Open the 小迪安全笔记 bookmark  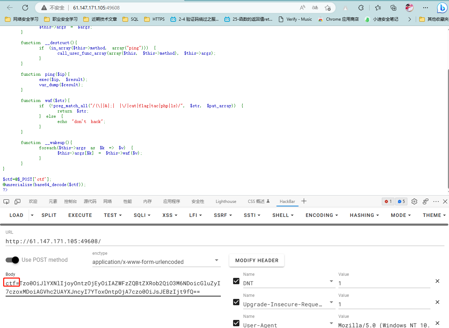381,19
